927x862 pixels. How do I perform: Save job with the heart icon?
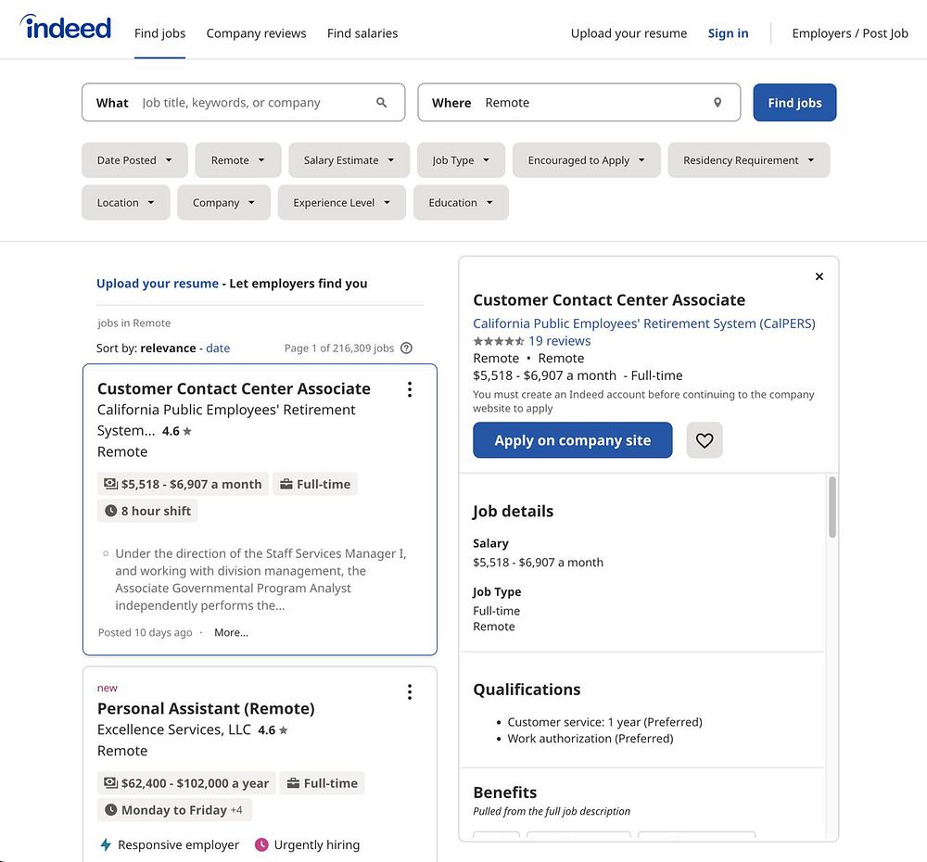705,440
